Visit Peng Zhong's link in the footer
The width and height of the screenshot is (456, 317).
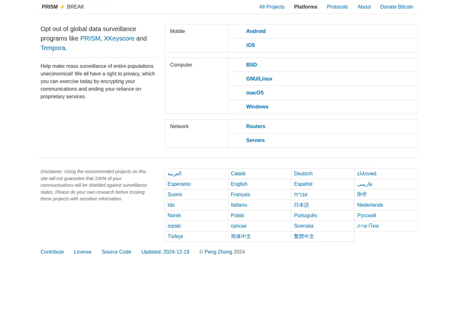[218, 252]
